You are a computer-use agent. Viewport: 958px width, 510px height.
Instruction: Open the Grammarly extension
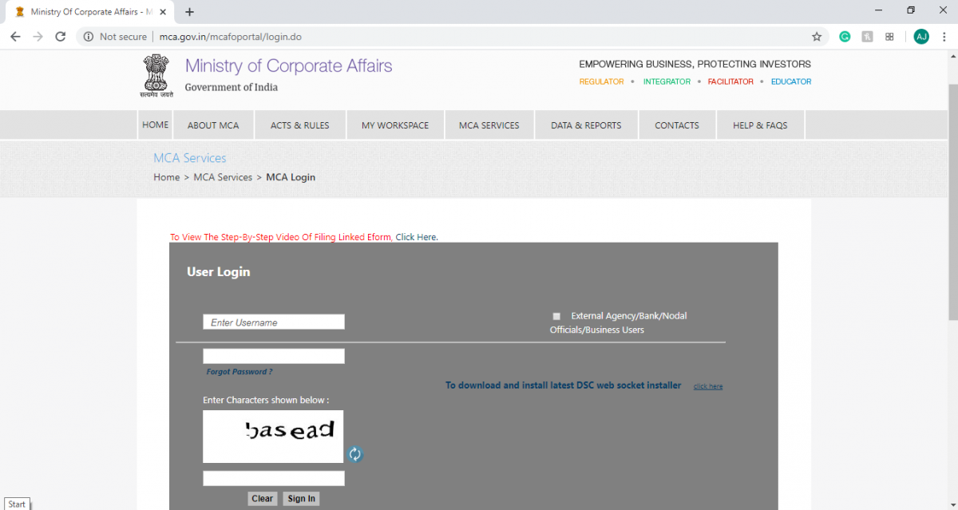pyautogui.click(x=845, y=36)
